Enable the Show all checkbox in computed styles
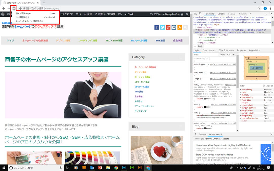 (264, 86)
